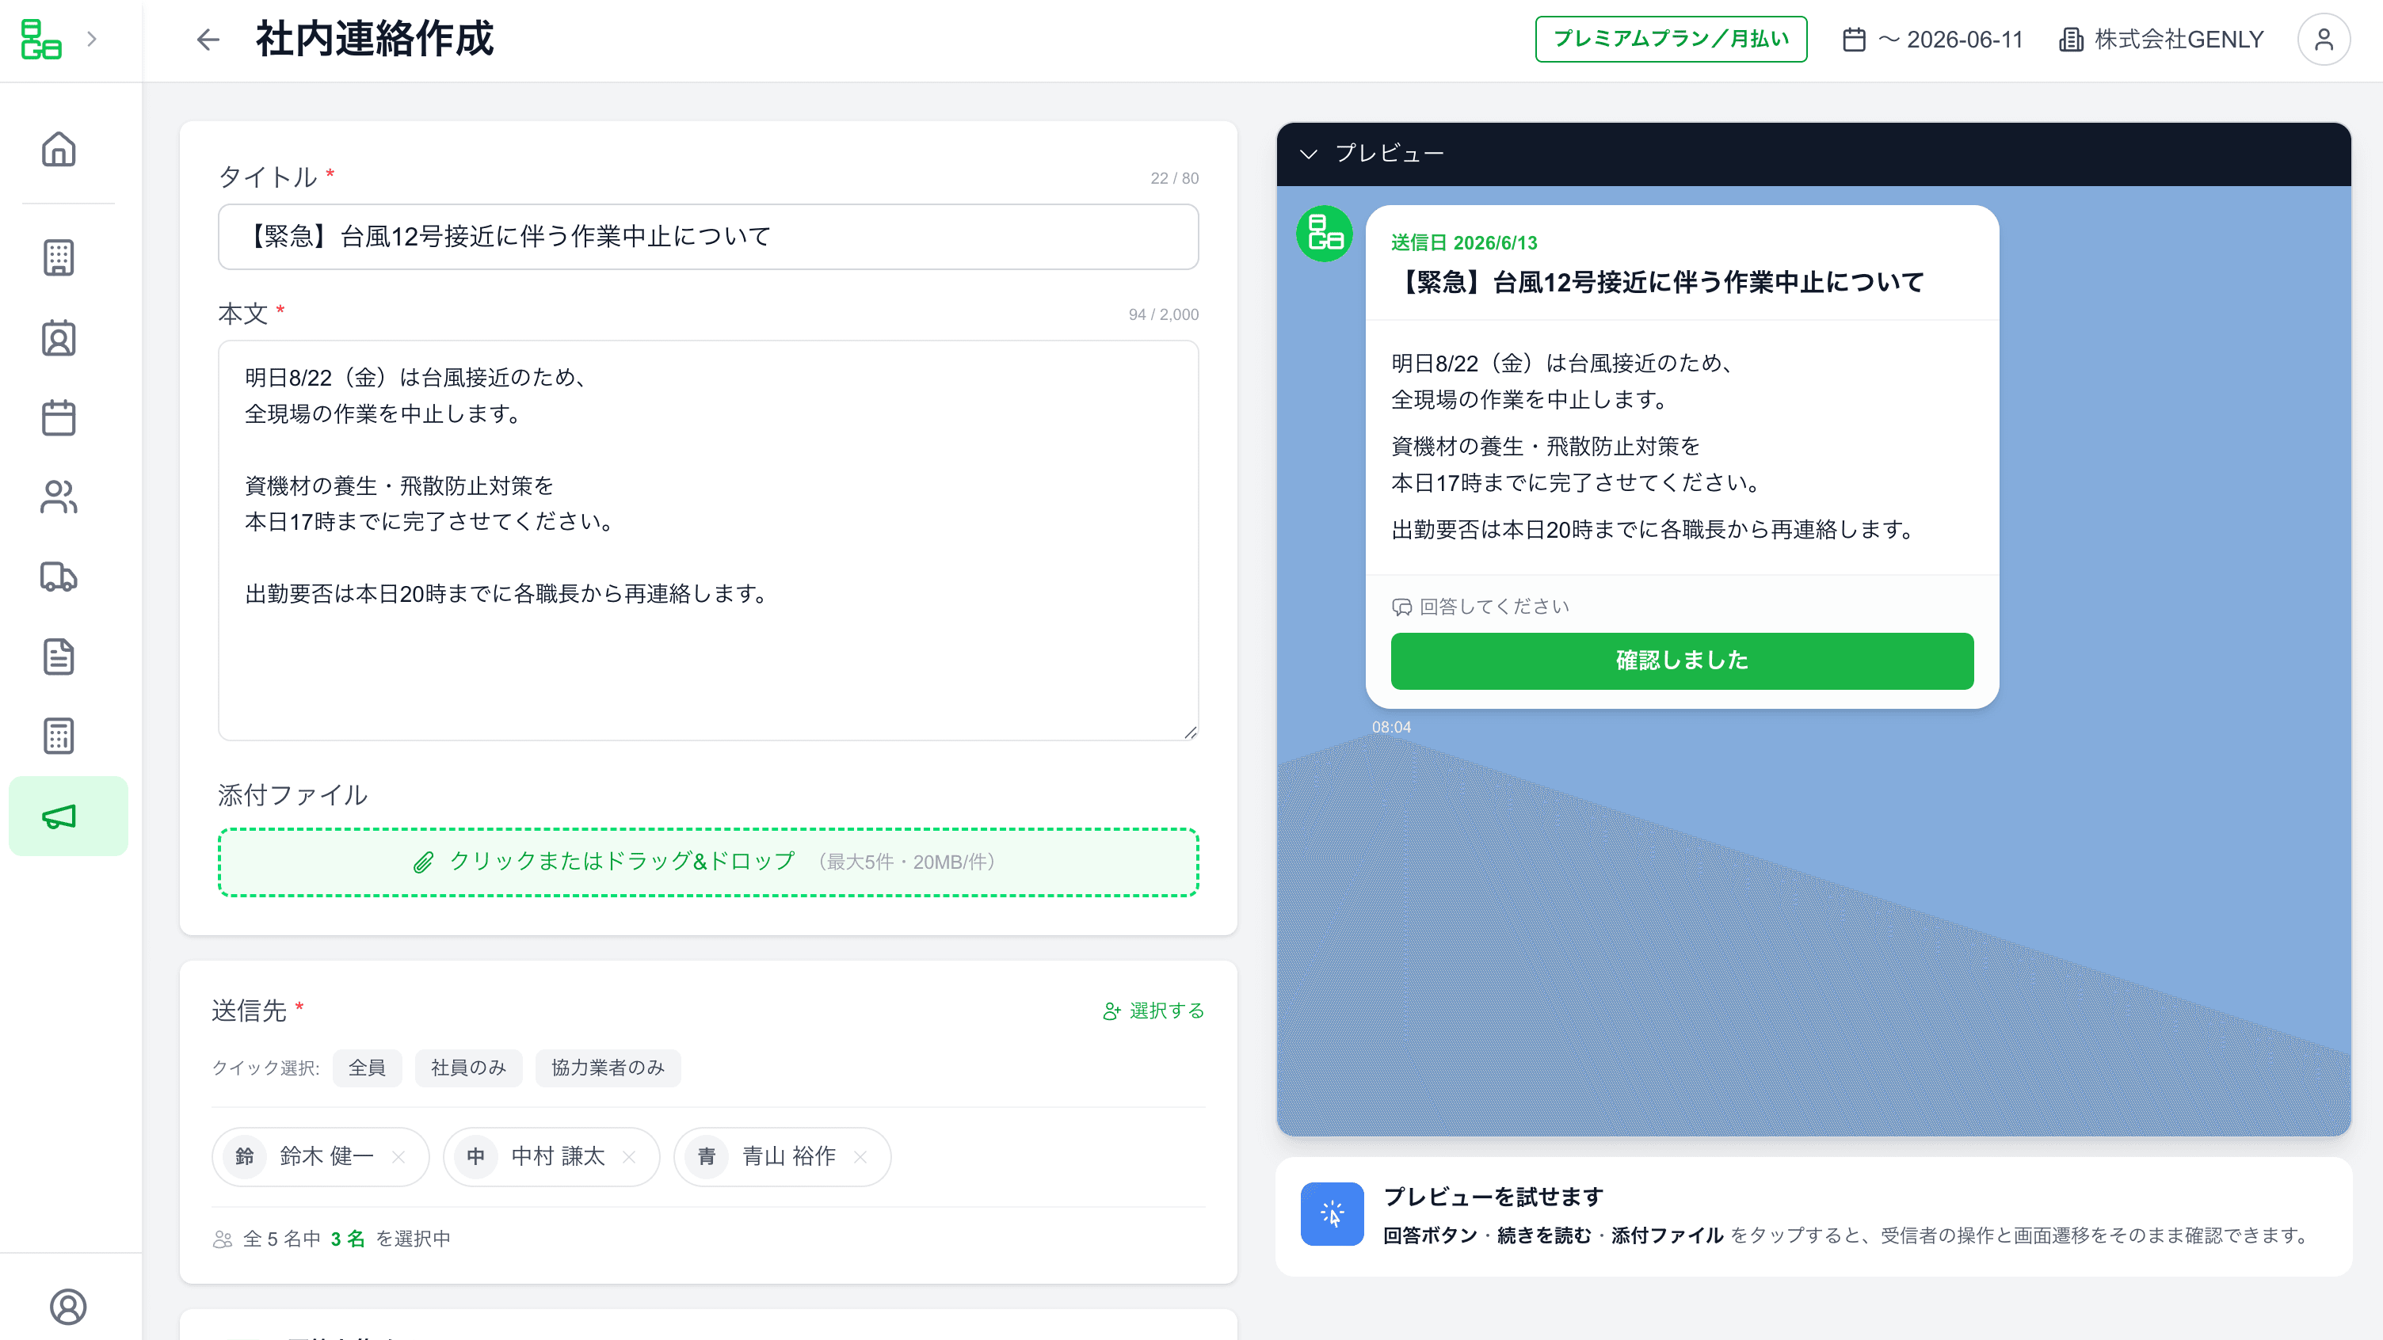Open the contact book sidebar icon

click(x=59, y=338)
